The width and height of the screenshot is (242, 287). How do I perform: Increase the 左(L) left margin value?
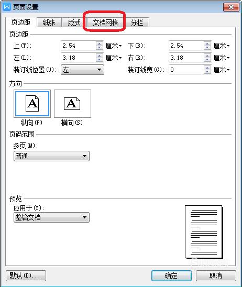[99, 56]
